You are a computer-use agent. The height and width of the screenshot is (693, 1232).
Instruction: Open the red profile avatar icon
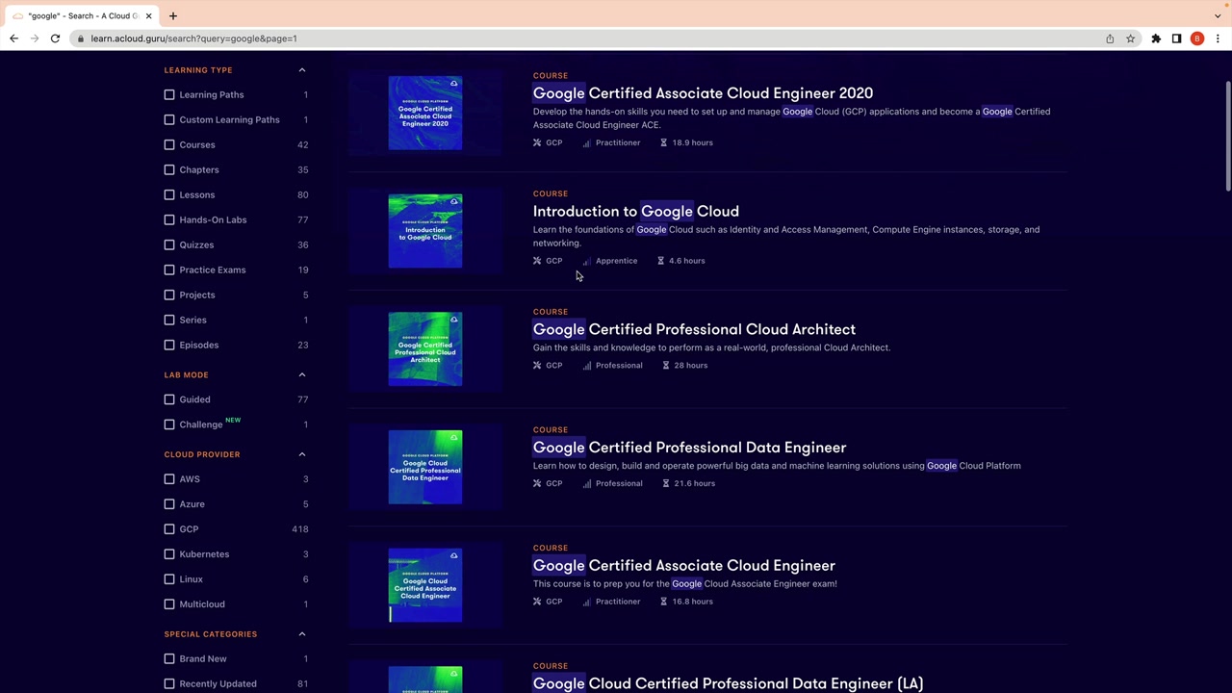(x=1197, y=38)
